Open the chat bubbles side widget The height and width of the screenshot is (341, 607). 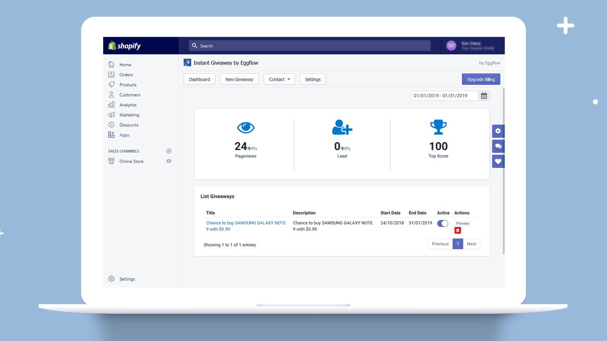click(498, 146)
